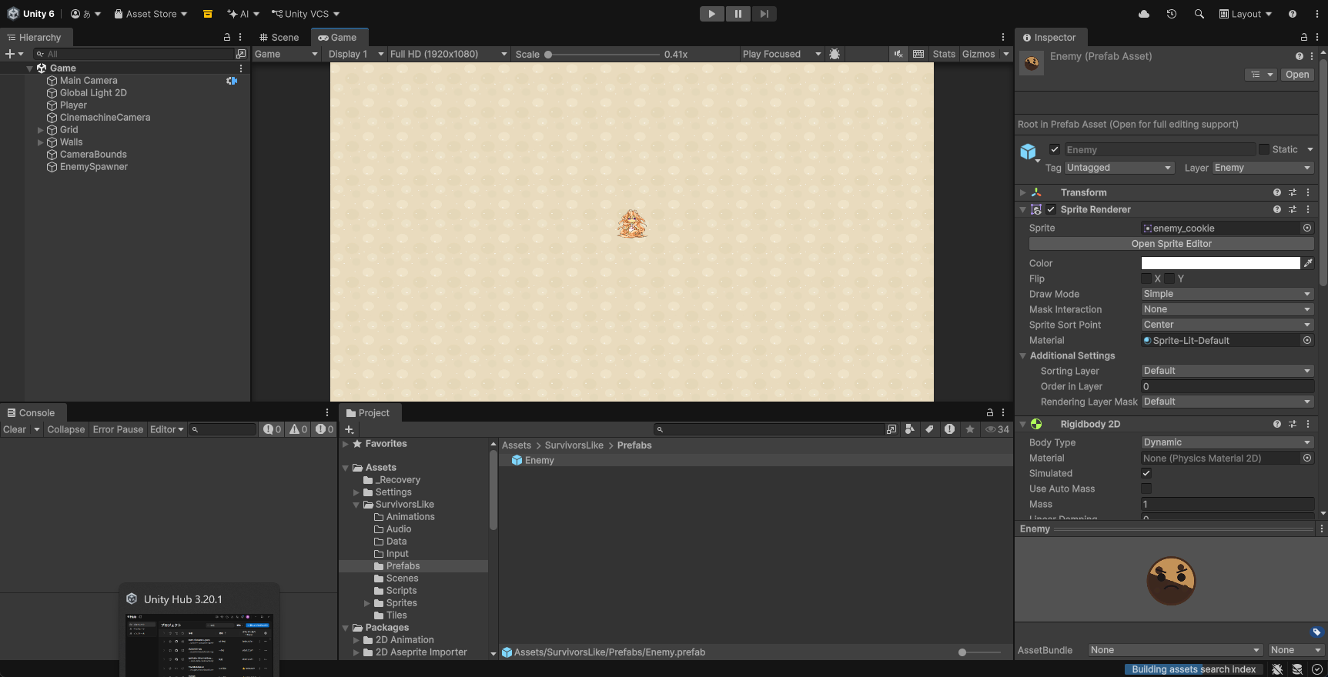Open the Layout menu
The image size is (1328, 677).
[x=1246, y=14]
